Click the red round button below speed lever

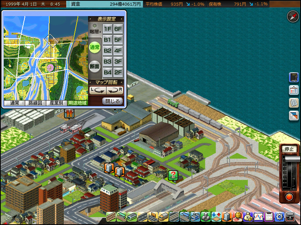(x=289, y=197)
